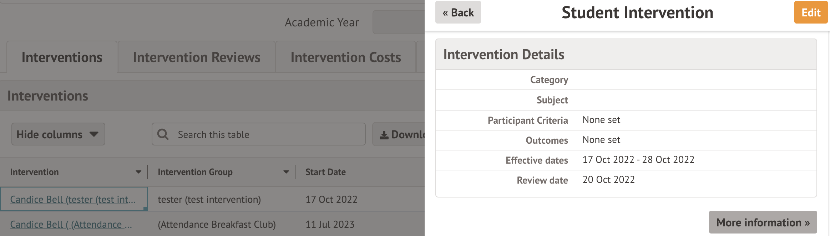
Task: Click the Start Date column header
Action: coord(325,172)
